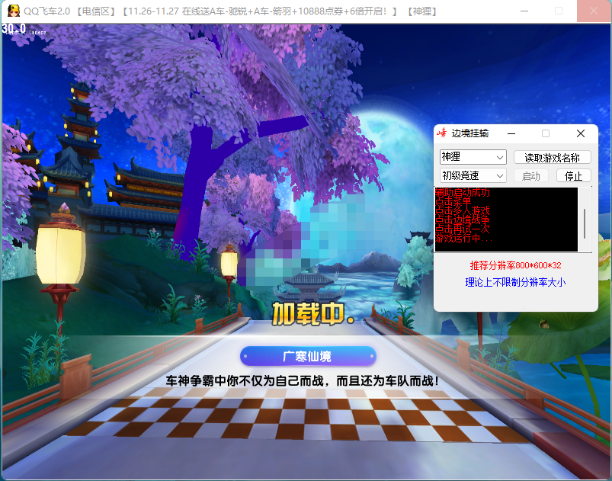The image size is (612, 481).
Task: Click the red 边境挂输 window logo icon
Action: coord(441,133)
